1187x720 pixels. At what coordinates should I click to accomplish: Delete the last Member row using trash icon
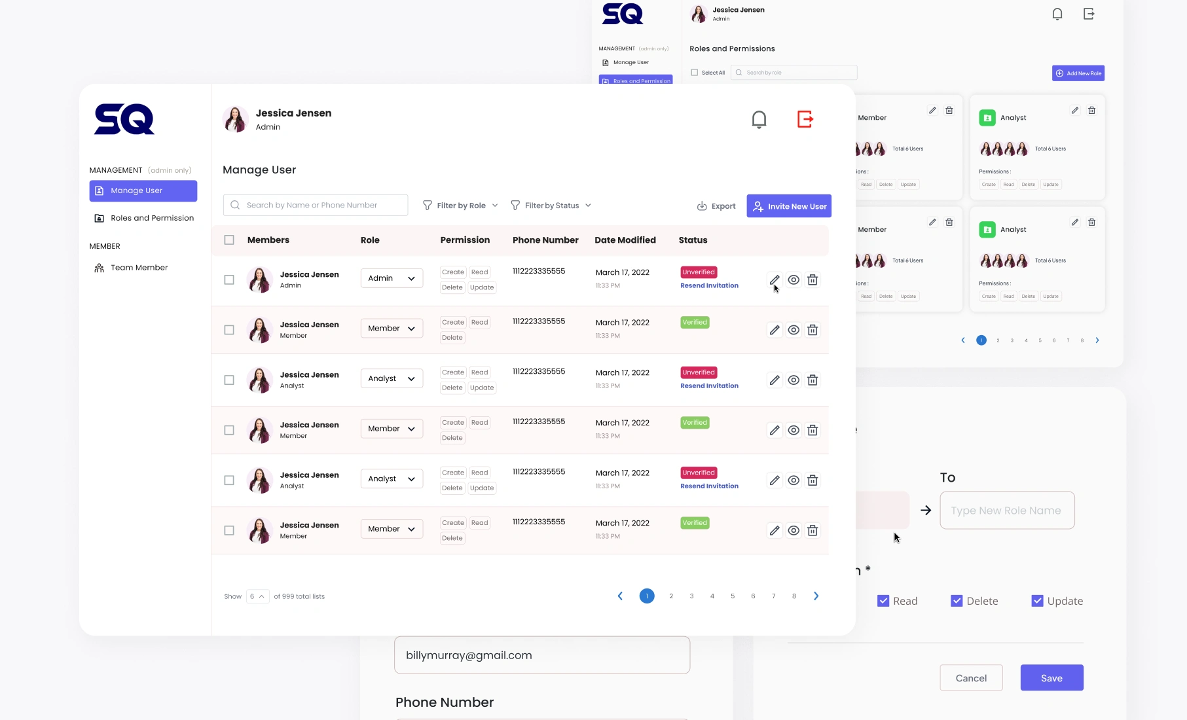pos(813,530)
